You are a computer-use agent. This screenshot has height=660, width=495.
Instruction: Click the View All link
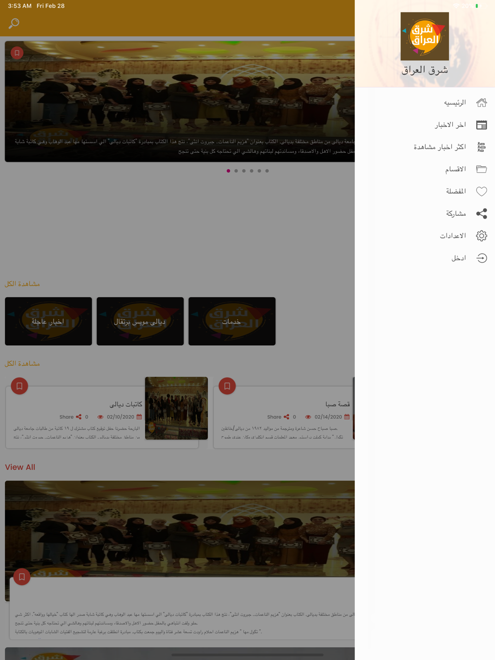(x=20, y=467)
